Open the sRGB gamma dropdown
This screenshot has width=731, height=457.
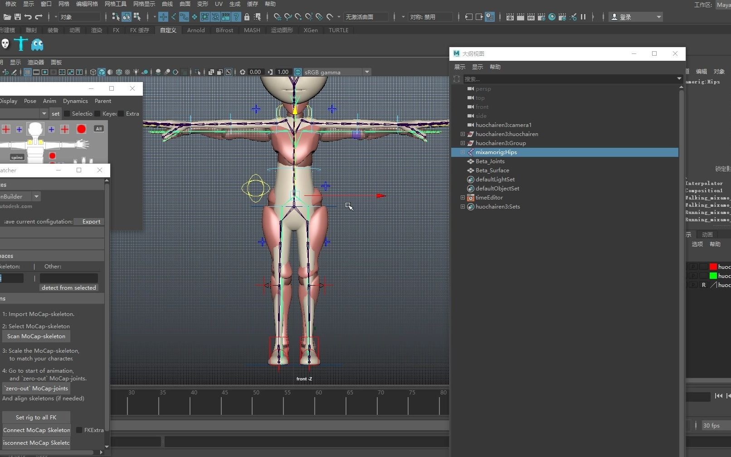[367, 72]
